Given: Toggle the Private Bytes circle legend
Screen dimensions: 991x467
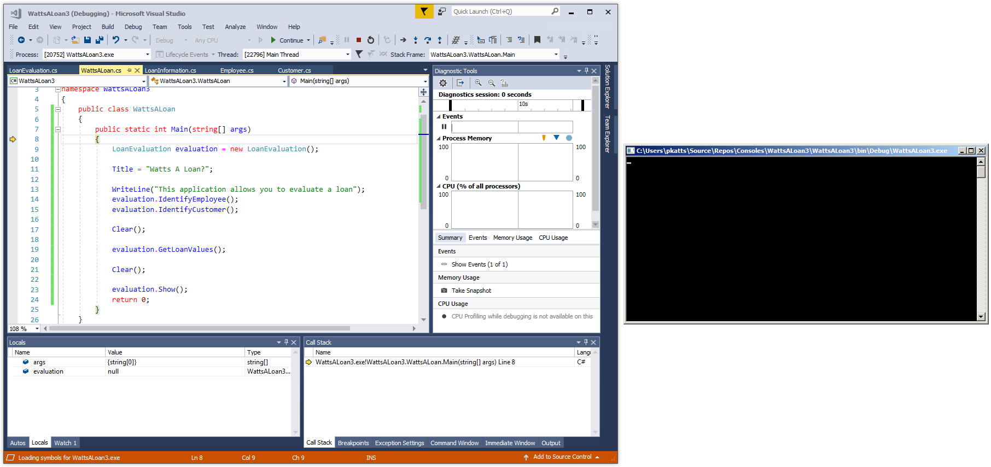Looking at the screenshot, I should coord(569,138).
